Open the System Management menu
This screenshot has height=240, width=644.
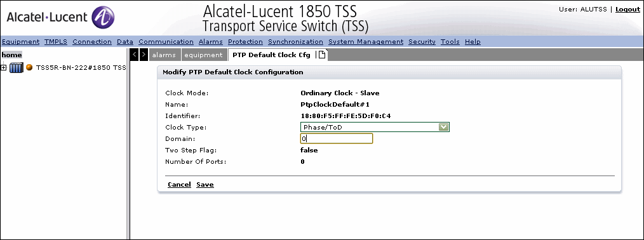366,41
